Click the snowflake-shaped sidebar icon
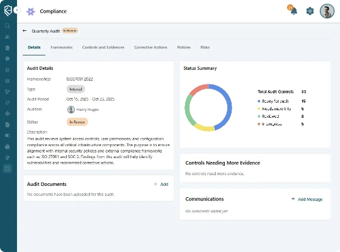The height and width of the screenshot is (252, 340). click(8, 81)
